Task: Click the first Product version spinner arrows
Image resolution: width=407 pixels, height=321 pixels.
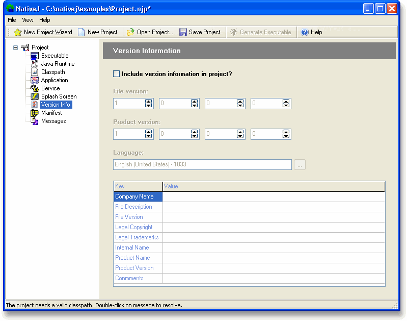Action: pyautogui.click(x=149, y=134)
